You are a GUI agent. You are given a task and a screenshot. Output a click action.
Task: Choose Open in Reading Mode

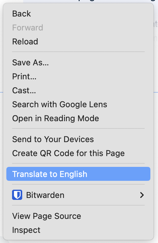[78, 118]
